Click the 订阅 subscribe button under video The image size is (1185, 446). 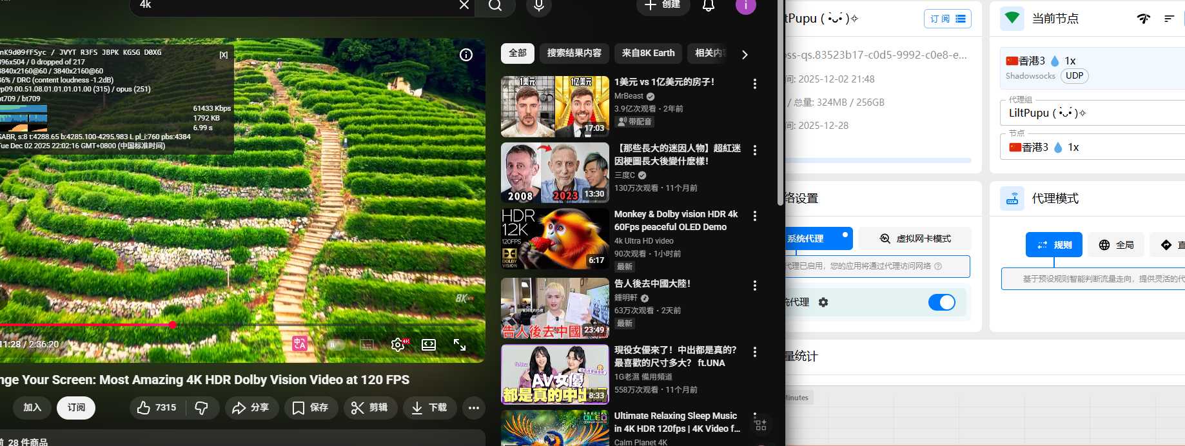click(x=76, y=407)
